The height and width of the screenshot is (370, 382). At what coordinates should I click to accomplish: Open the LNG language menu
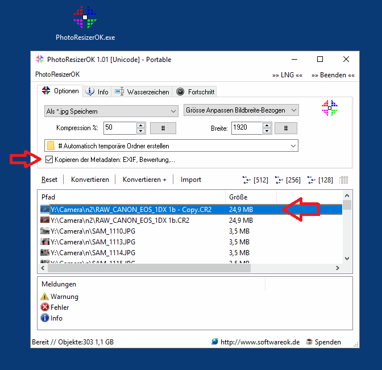pos(287,75)
